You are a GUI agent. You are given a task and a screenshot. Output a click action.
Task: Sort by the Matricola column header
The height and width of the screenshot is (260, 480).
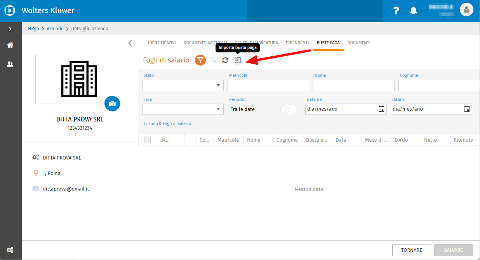[x=229, y=140]
